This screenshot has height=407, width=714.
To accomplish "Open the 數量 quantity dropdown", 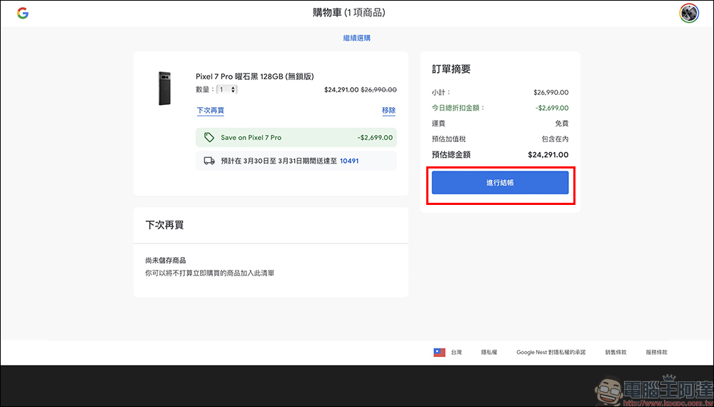I will coord(227,90).
